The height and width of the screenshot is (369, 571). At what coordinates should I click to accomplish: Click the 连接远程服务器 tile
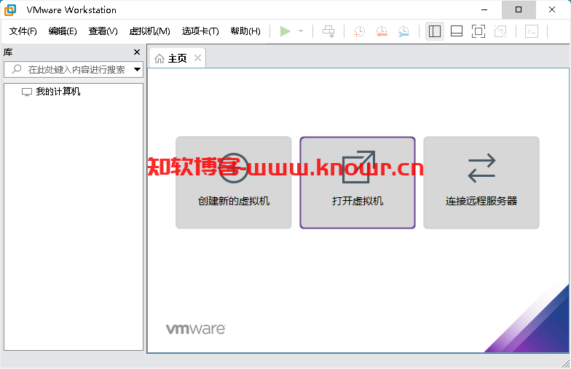(x=481, y=183)
